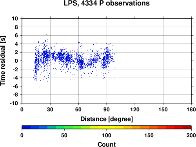196x147 pixels.
Task: Click the x-axis tick label 30
Action: [50, 109]
